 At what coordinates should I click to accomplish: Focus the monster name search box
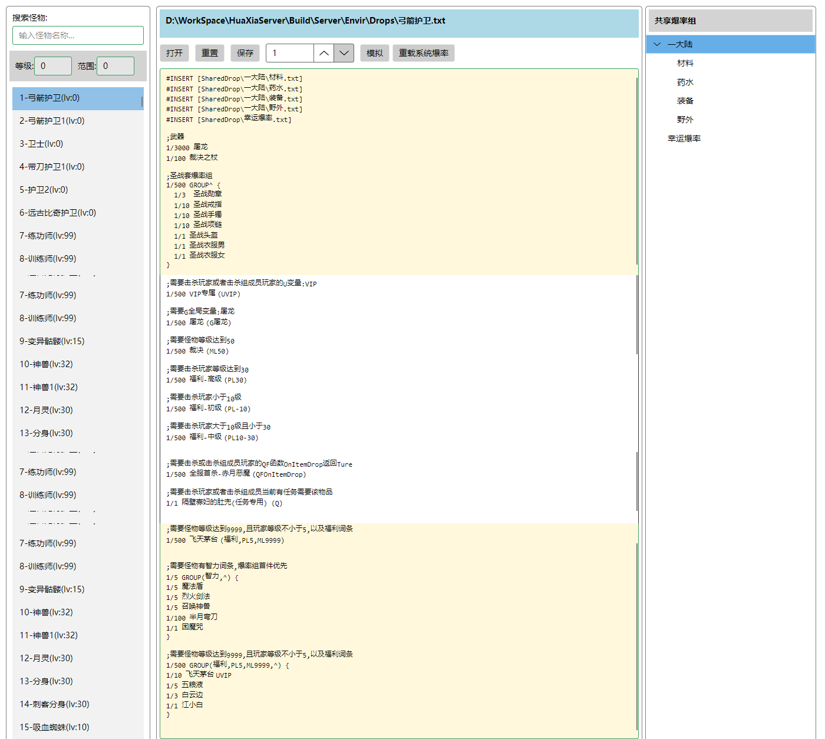tap(78, 35)
